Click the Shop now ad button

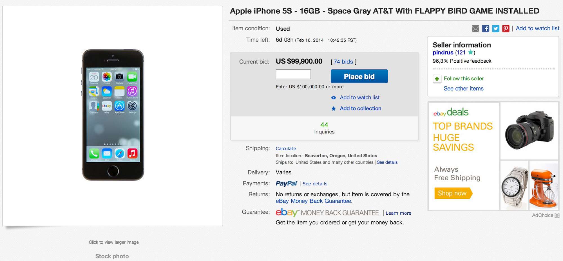[x=452, y=193]
